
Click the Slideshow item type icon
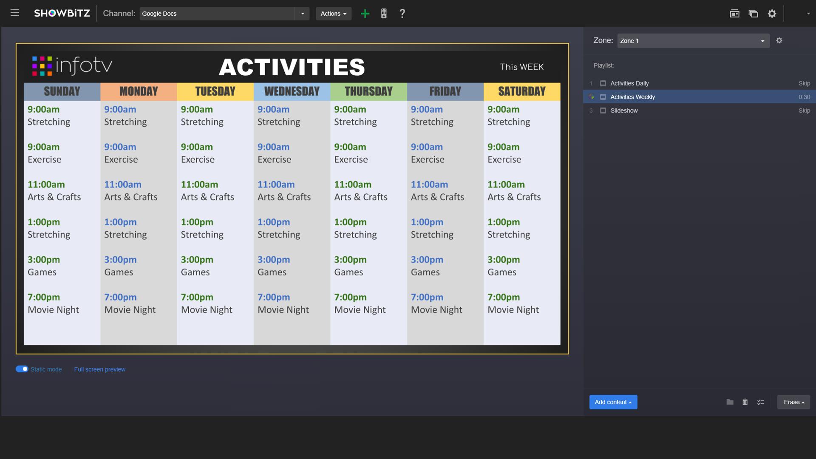pyautogui.click(x=603, y=110)
